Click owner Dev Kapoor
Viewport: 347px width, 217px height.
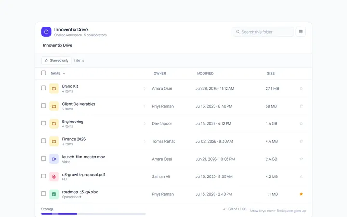(162, 124)
